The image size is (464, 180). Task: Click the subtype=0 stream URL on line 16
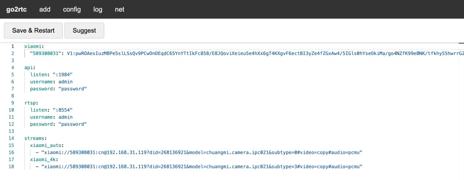click(x=202, y=153)
